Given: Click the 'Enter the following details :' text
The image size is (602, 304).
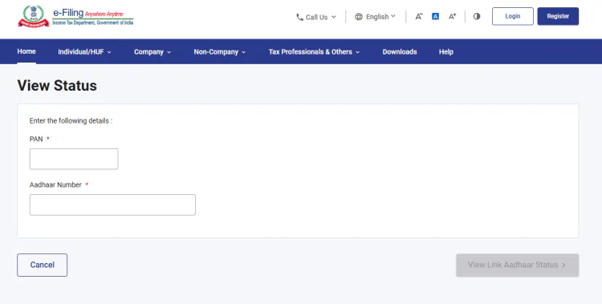Looking at the screenshot, I should [x=71, y=121].
